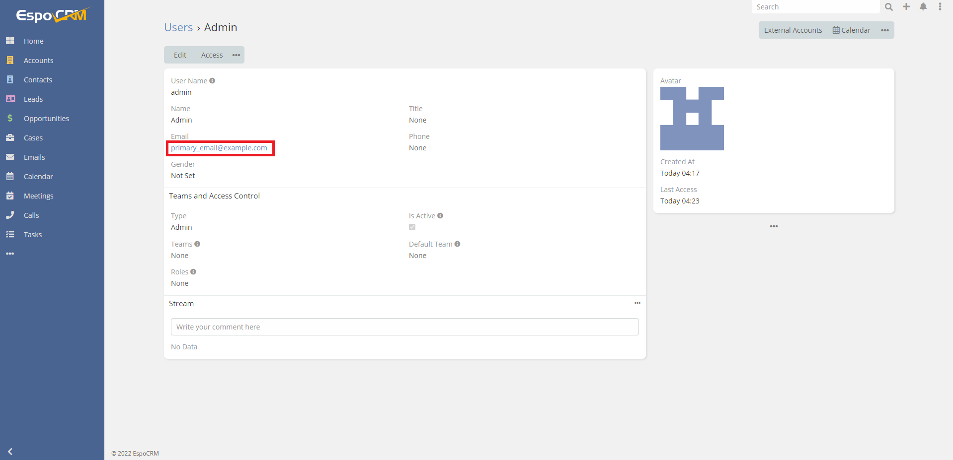The image size is (953, 460).
Task: Click the Edit button
Action: pos(179,55)
